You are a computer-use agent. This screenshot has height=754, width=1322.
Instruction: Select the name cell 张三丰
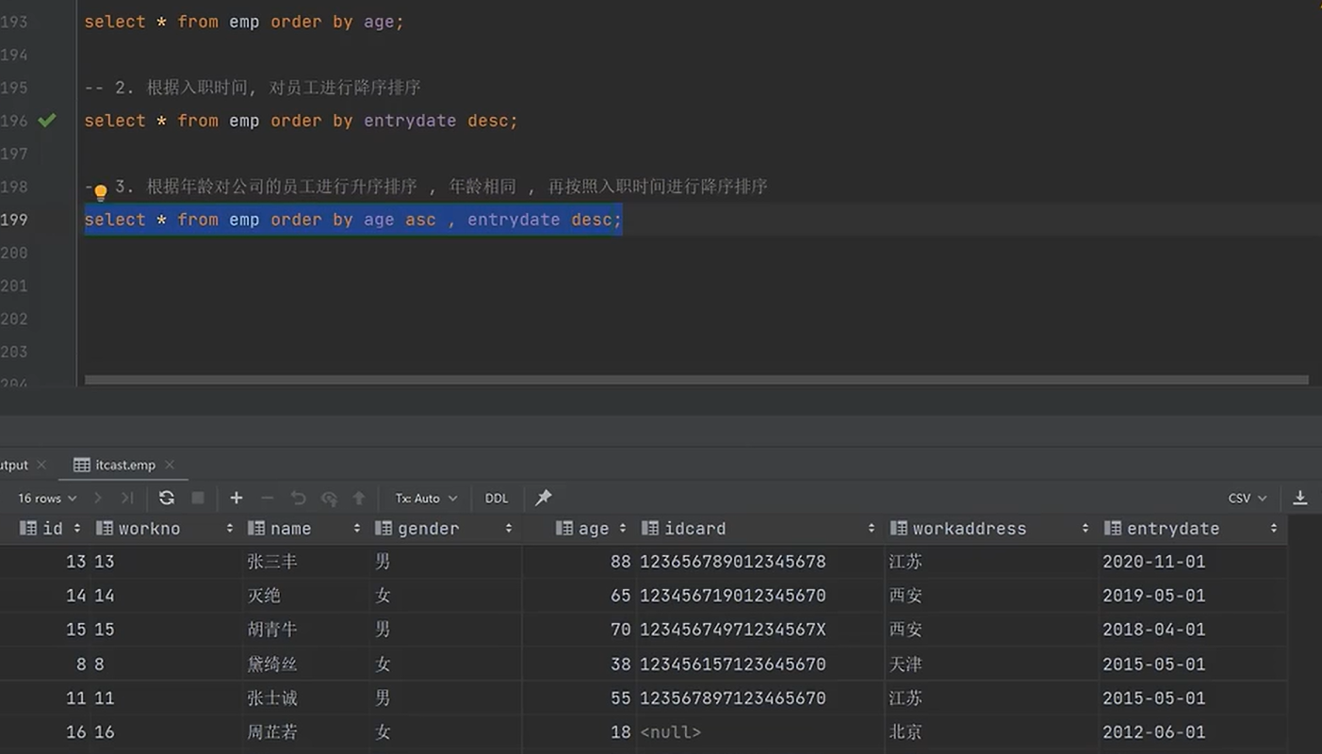coord(306,562)
